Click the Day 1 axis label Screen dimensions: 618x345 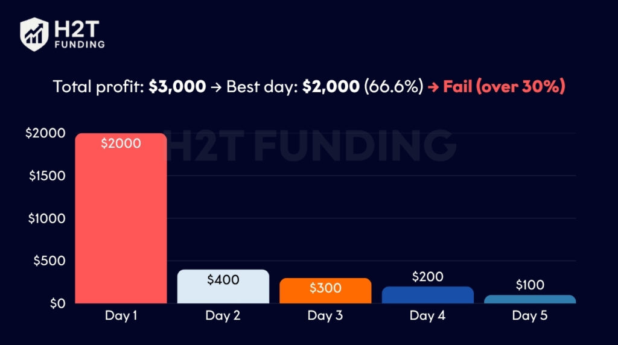coord(121,315)
